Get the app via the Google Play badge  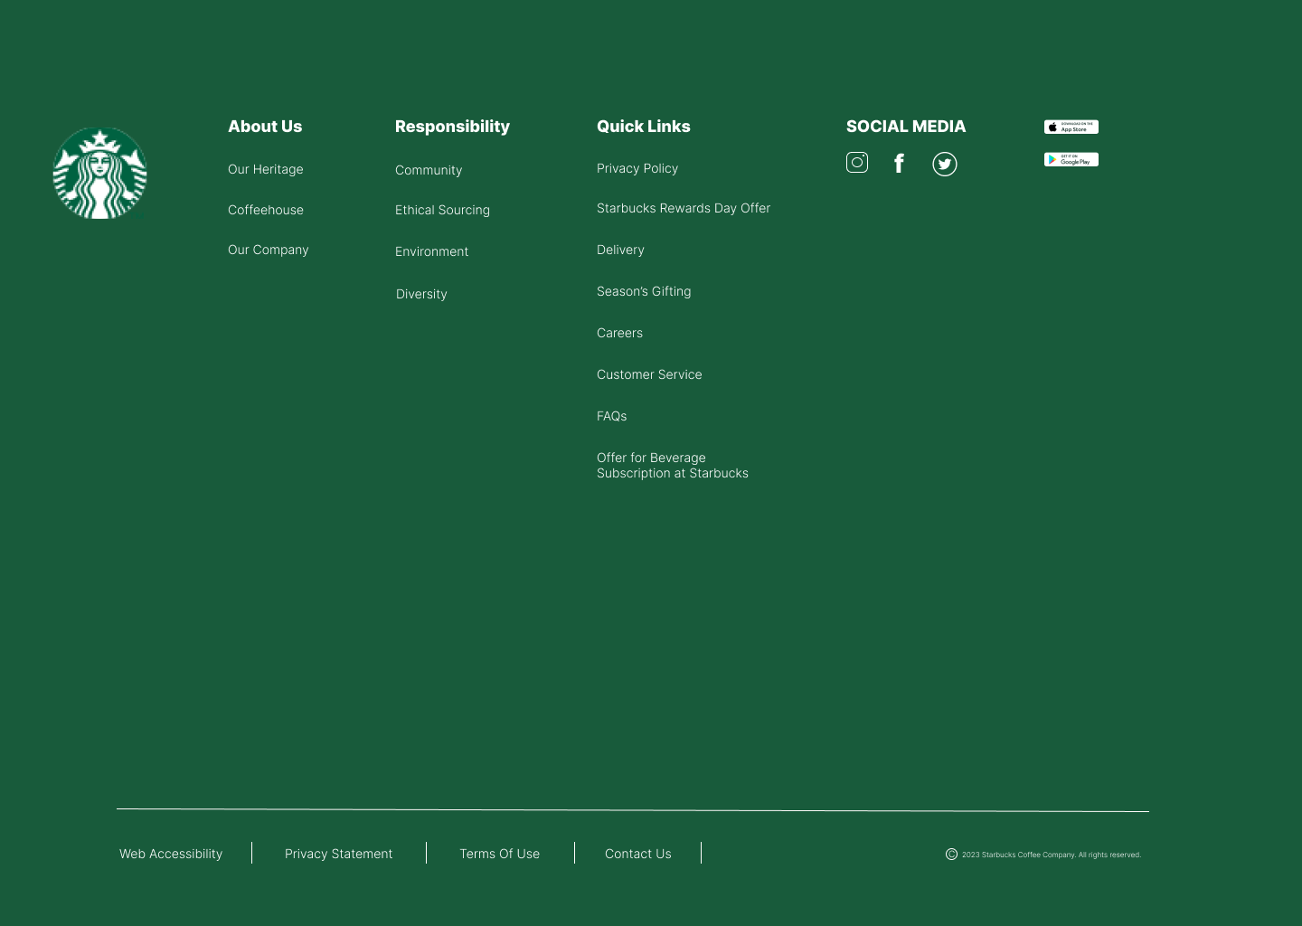(1071, 159)
